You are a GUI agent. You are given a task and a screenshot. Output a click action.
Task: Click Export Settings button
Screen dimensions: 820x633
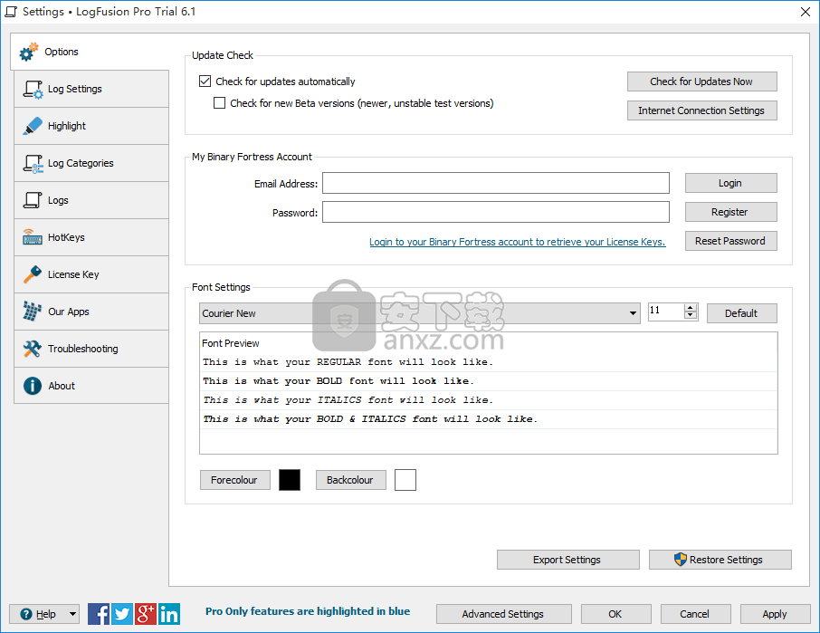567,560
